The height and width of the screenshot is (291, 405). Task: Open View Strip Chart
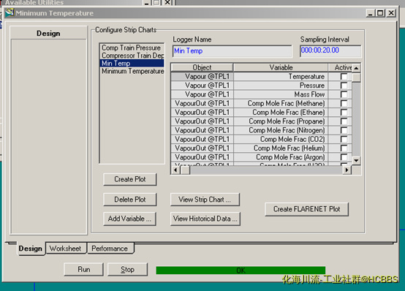tap(205, 200)
